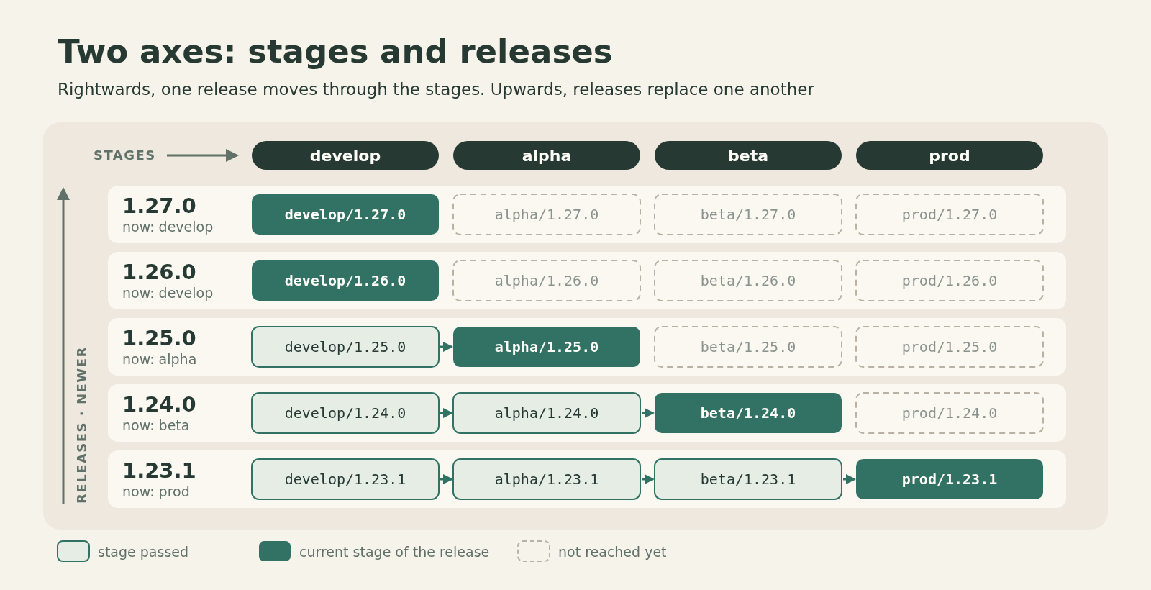The width and height of the screenshot is (1151, 590).
Task: Click the beta/1.26.0 dashed cell
Action: (x=748, y=281)
